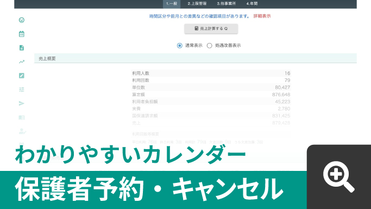Click the 詳細表示 link
371x209 pixels.
[262, 16]
